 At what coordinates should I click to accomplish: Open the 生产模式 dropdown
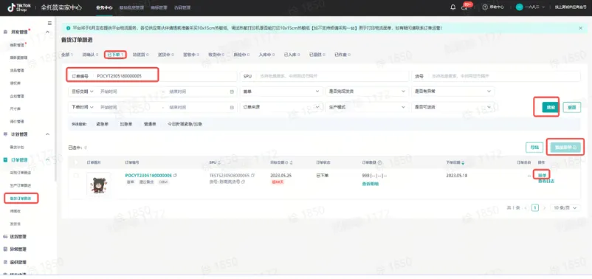[x=368, y=107]
